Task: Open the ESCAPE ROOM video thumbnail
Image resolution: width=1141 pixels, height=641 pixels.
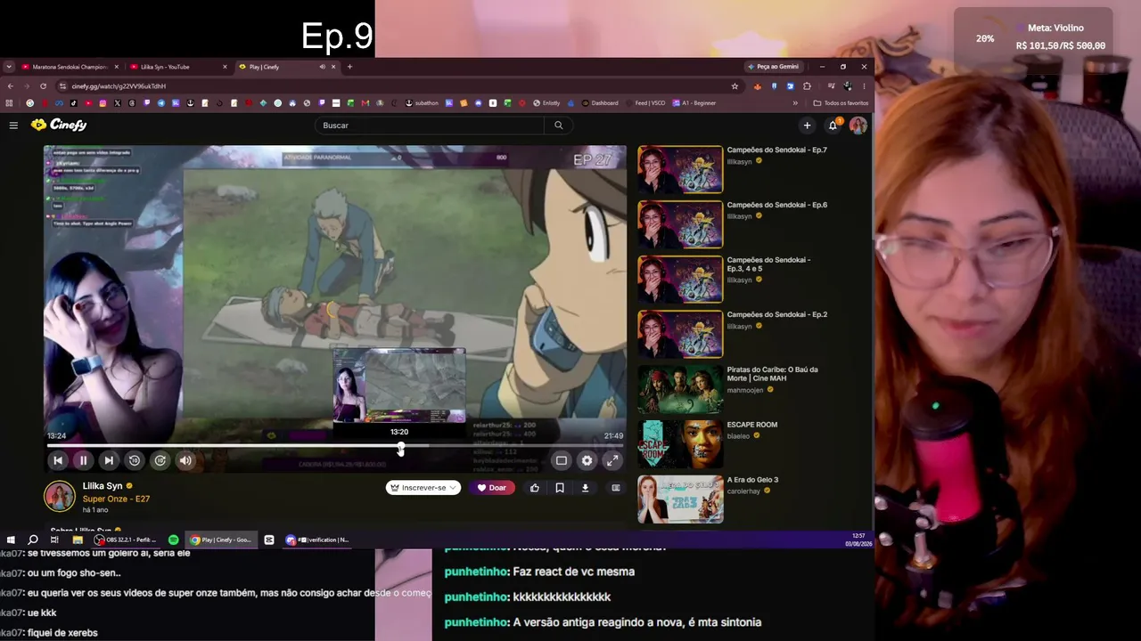Action: click(680, 444)
